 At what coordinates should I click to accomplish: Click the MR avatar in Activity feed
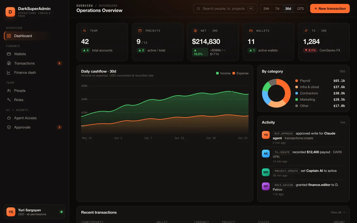[266, 172]
